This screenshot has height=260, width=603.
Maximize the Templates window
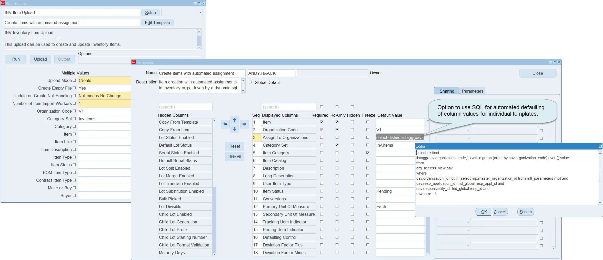555,62
